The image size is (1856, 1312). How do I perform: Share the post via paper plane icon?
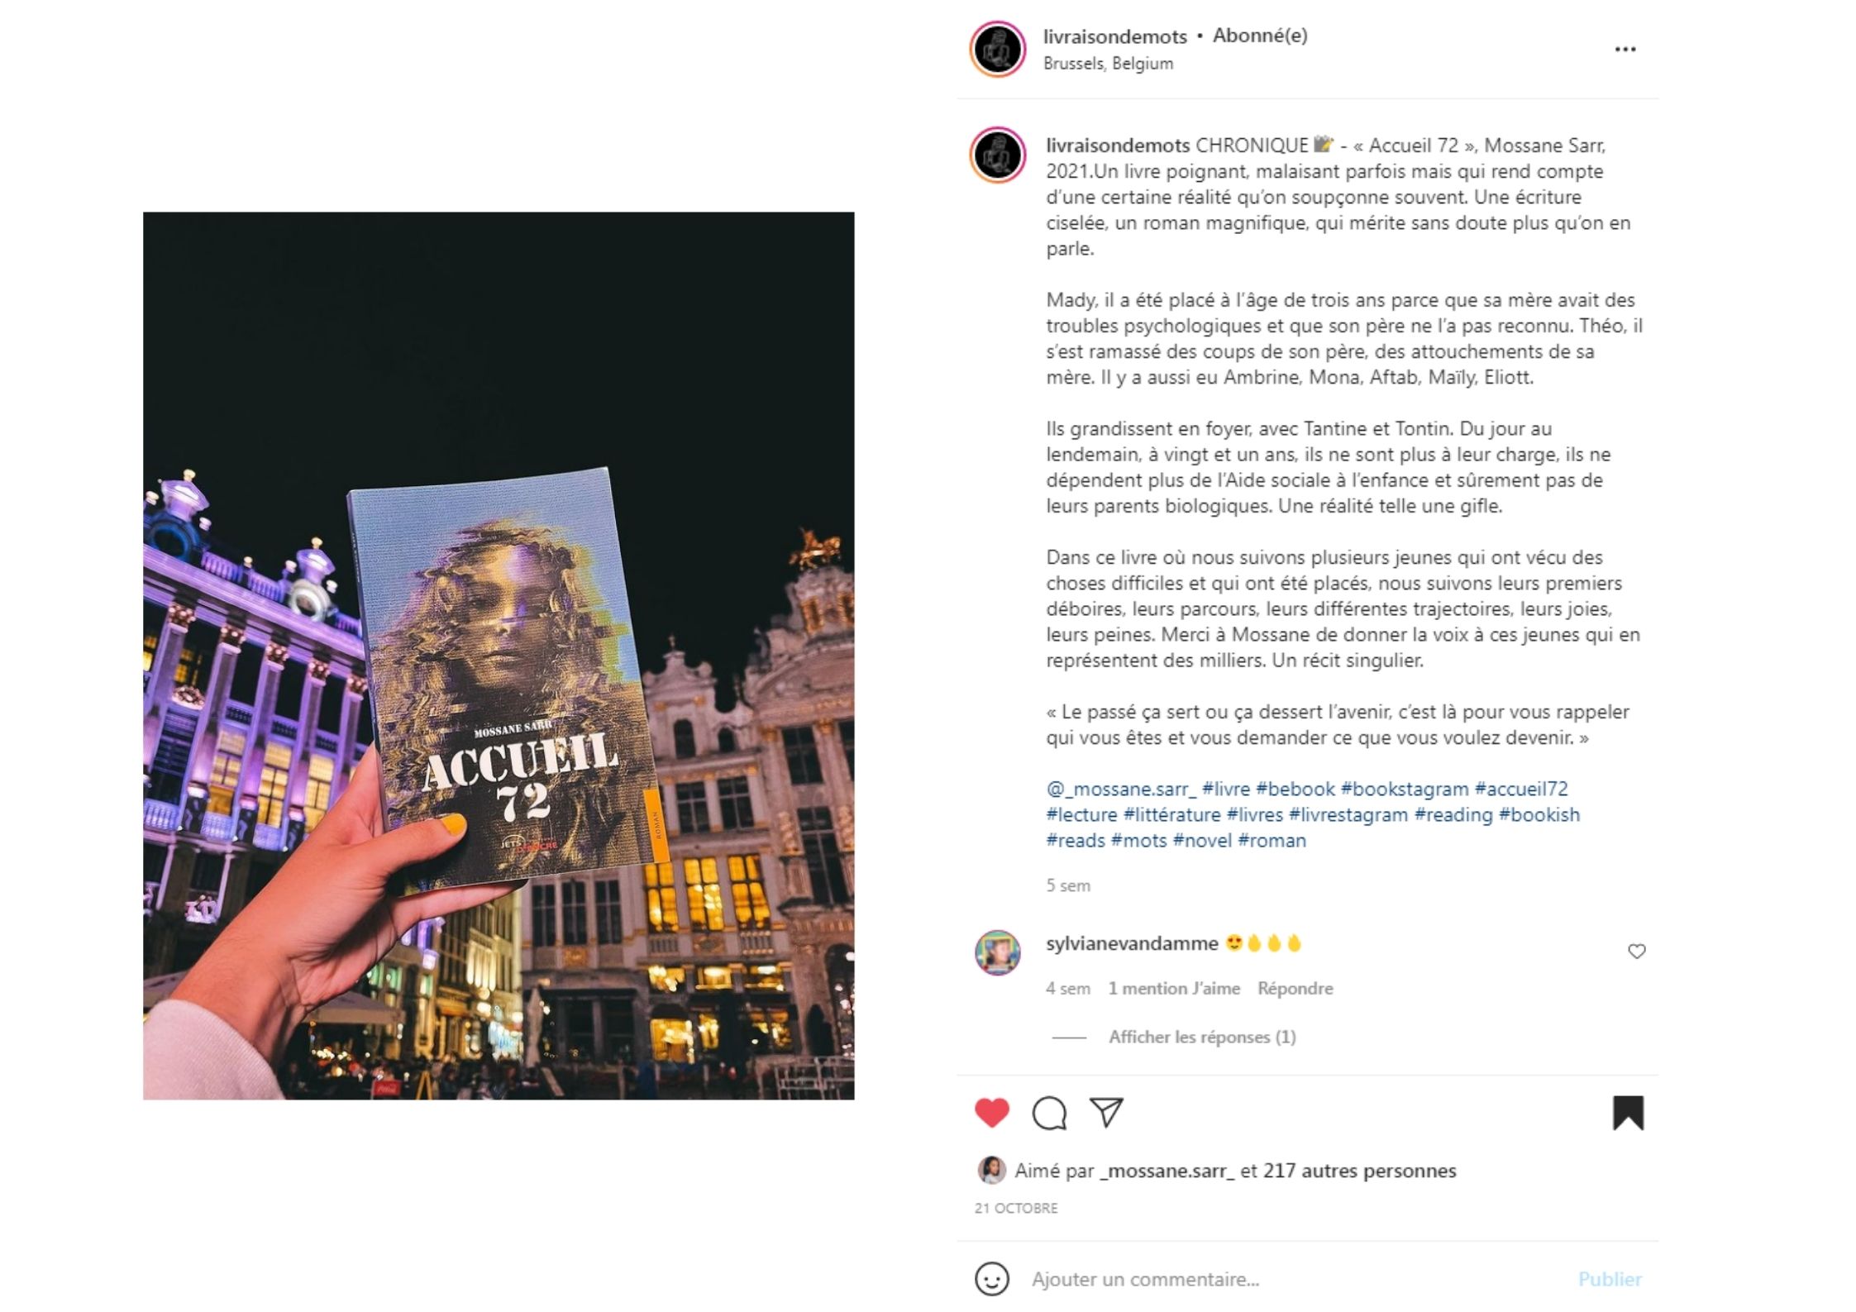1106,1112
